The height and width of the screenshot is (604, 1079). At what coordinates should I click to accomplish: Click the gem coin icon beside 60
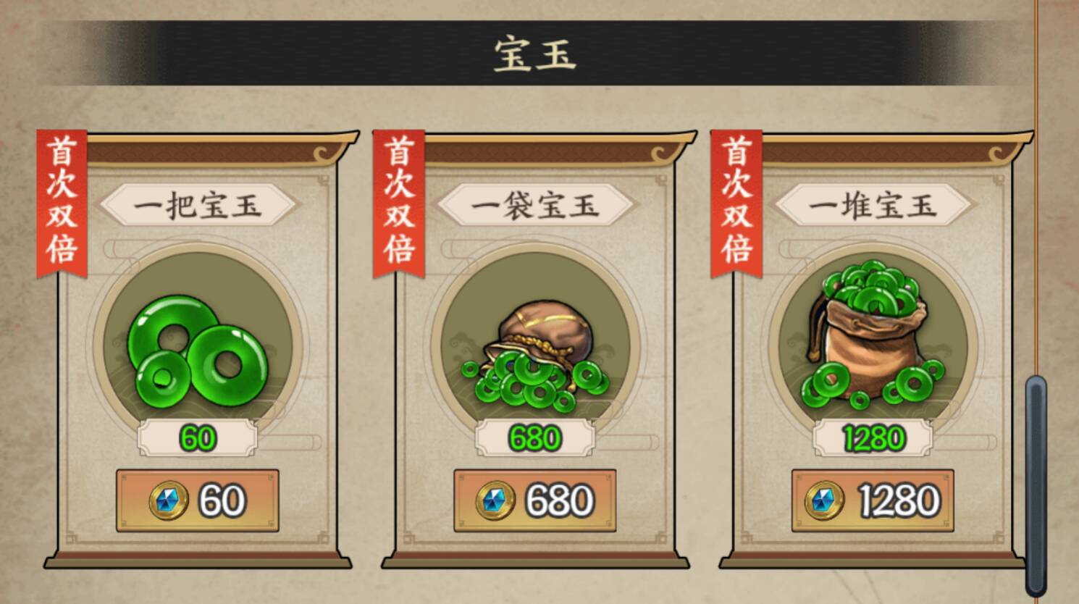pyautogui.click(x=169, y=500)
